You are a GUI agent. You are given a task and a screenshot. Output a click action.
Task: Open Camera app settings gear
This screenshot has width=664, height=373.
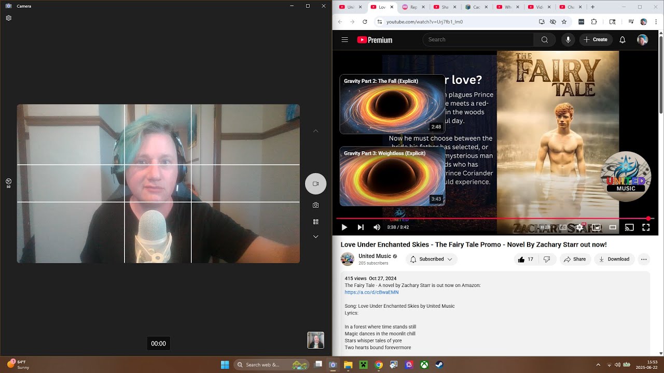[9, 18]
